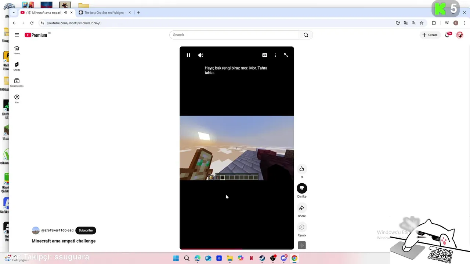The width and height of the screenshot is (470, 264).
Task: View site information icon in address bar
Action: (x=42, y=23)
